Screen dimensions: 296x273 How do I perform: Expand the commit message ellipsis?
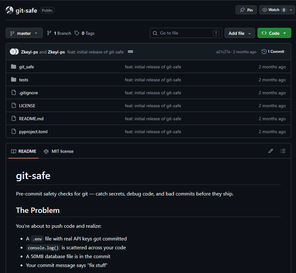pos(131,52)
